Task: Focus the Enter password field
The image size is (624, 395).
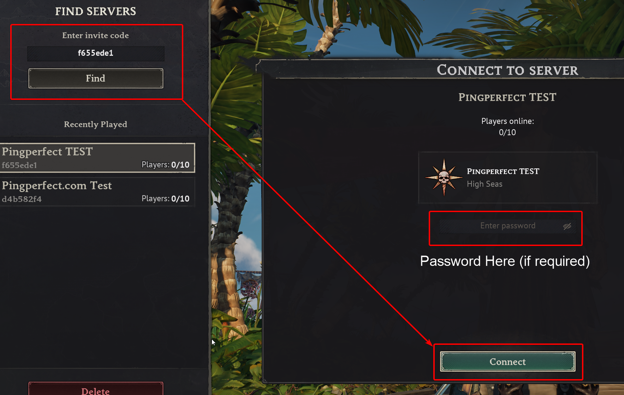Action: [507, 226]
